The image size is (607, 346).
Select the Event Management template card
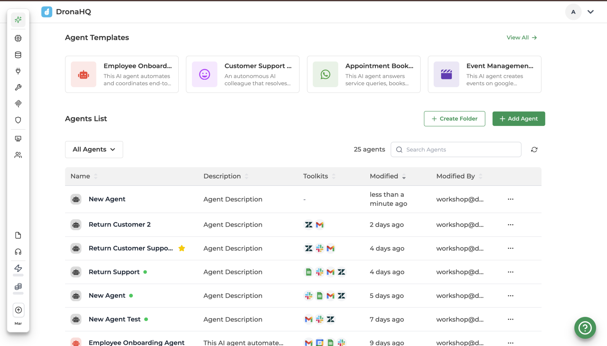[x=485, y=74]
